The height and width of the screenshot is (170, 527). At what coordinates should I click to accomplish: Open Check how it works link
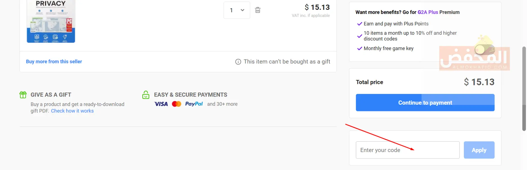tap(72, 111)
